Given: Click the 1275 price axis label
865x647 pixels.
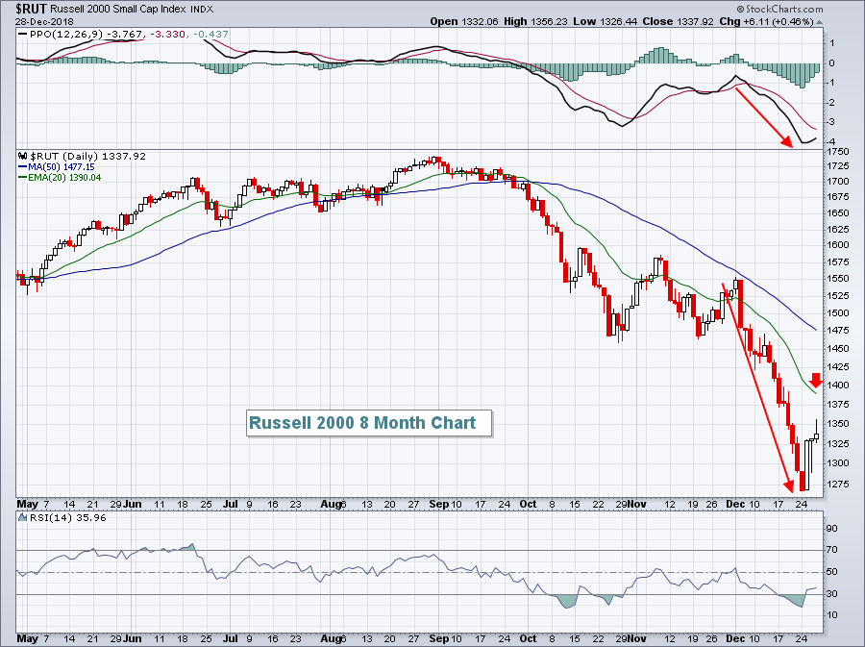Looking at the screenshot, I should tap(838, 484).
